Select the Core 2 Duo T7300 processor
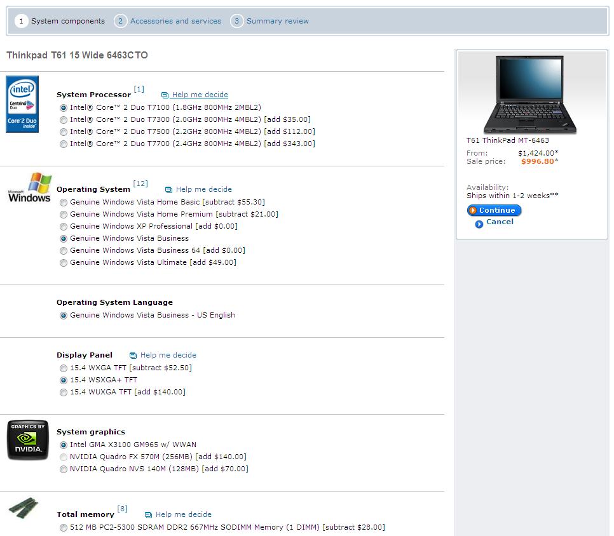 64,120
